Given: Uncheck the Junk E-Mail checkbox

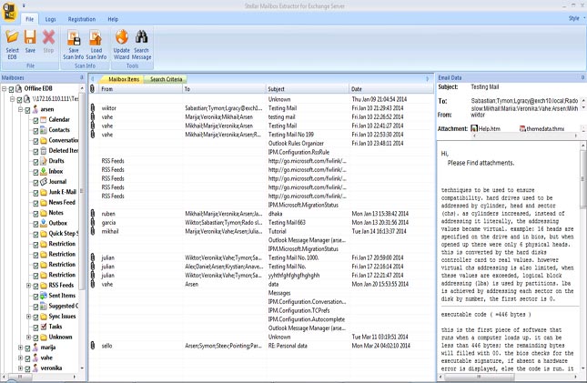Looking at the screenshot, I should pos(35,193).
